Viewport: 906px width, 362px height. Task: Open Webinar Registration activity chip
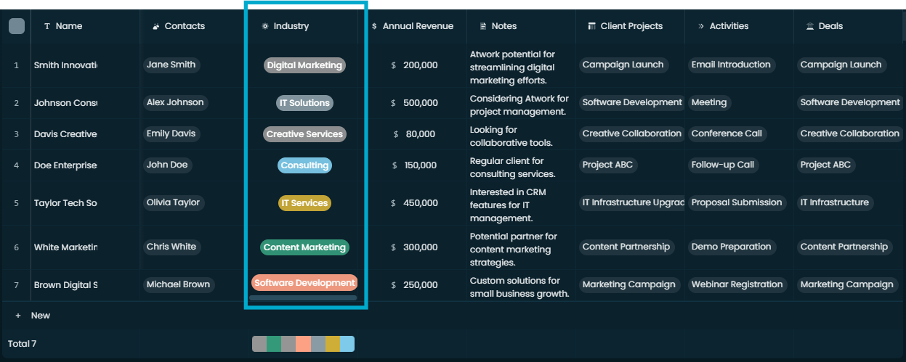coord(737,284)
